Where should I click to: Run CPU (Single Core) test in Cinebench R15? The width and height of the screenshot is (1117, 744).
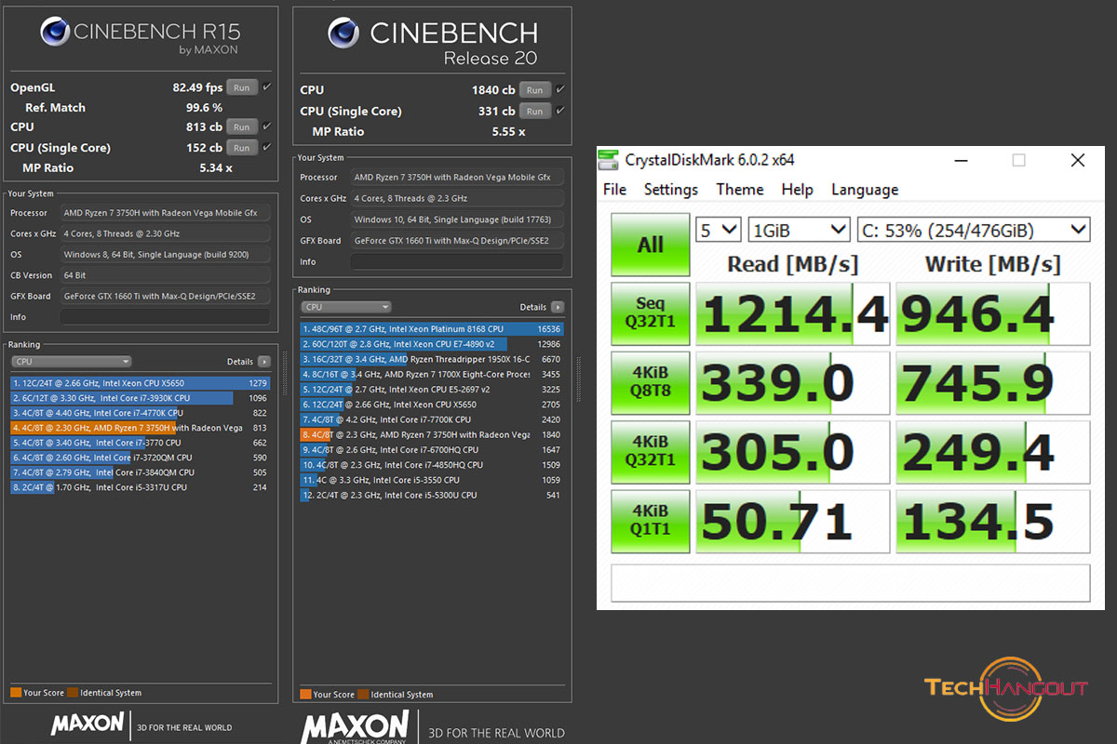242,147
